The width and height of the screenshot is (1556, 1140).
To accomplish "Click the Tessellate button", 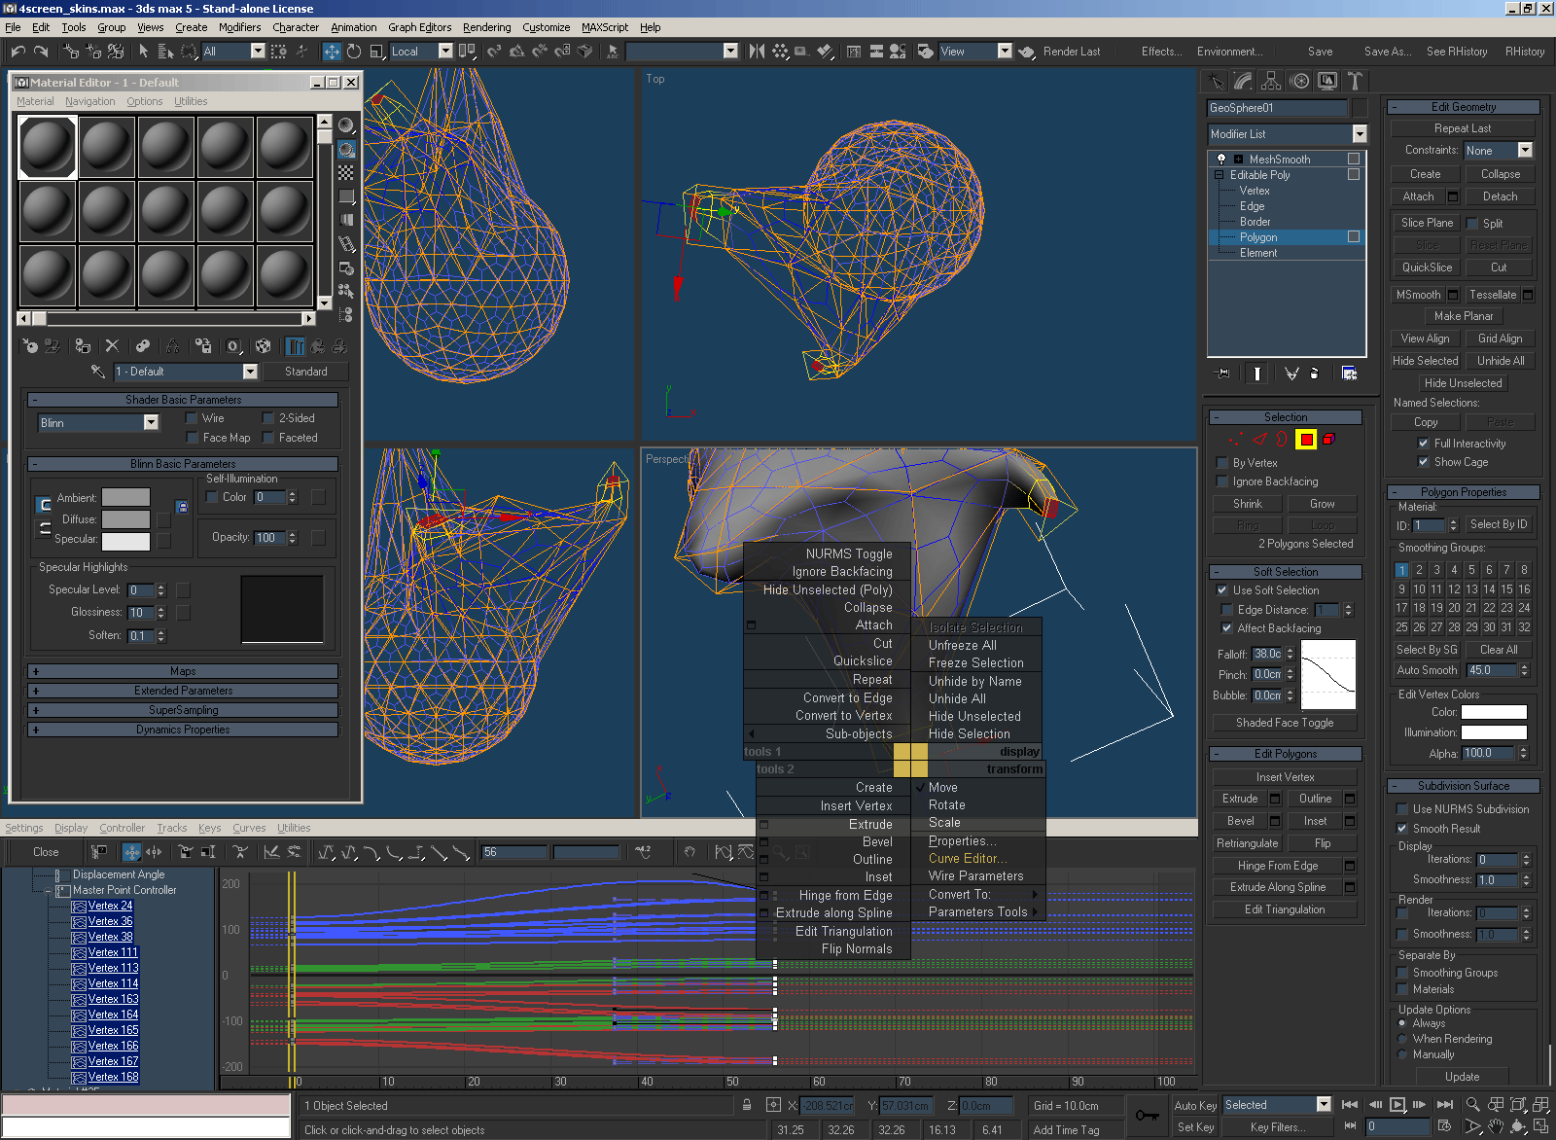I will [x=1493, y=295].
